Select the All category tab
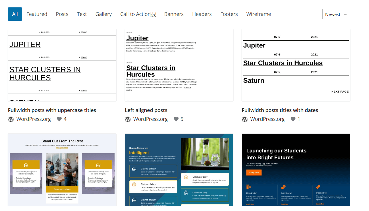 (x=15, y=14)
